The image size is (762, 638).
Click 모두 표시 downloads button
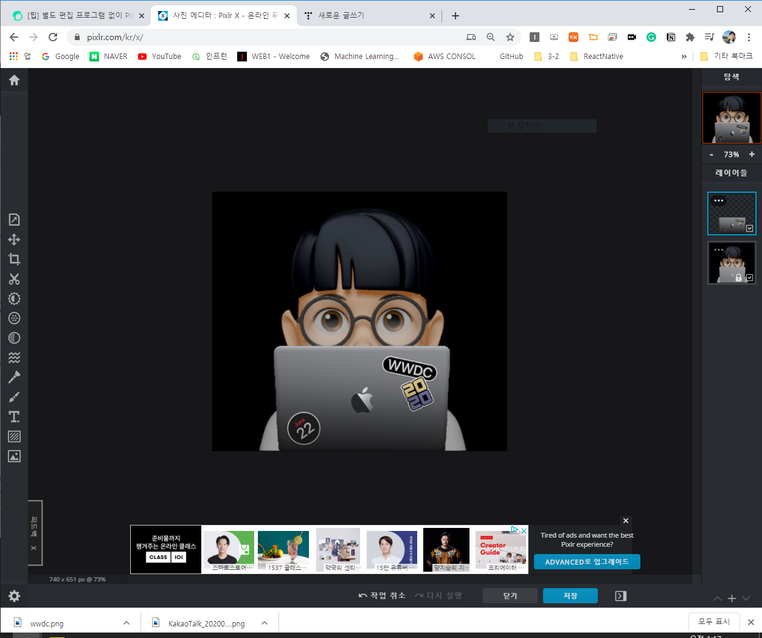pos(714,622)
